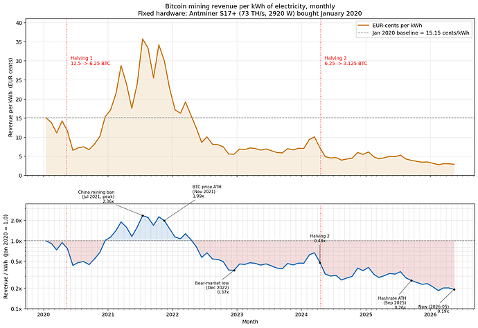
Task: Click the '6.25 -> 3.125 BTC' annotation
Action: [x=346, y=64]
